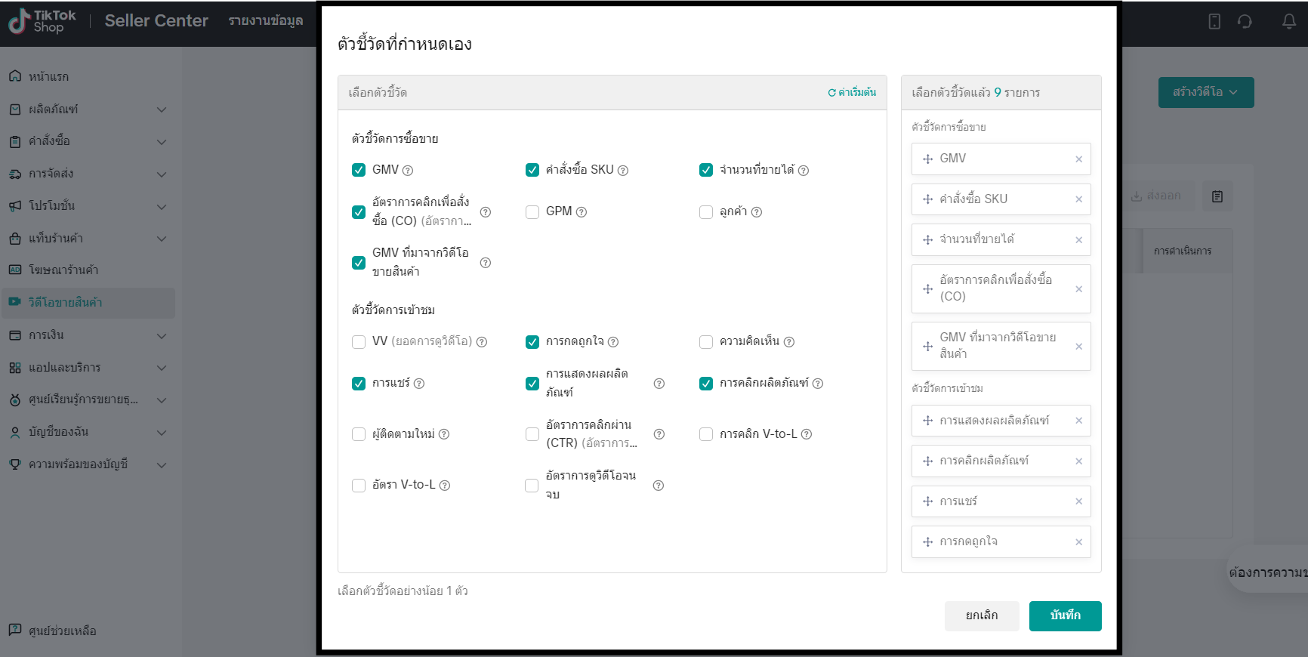Click the mobile phone icon in header
Viewport: 1308px width, 657px height.
coord(1214,21)
